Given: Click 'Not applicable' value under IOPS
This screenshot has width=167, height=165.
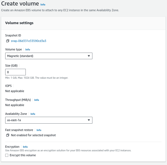Looking at the screenshot, I should tap(15, 91).
